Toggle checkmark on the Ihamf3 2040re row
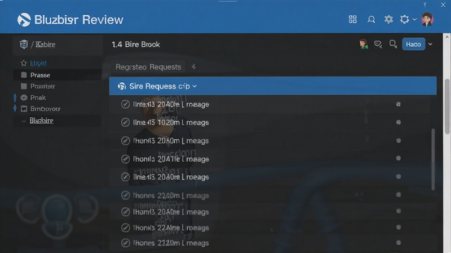Screen dimensions: 451x253 pos(125,212)
